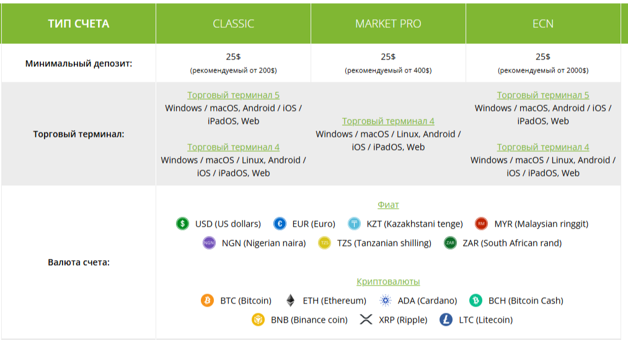Open Торговый терминал 4 link under MARKET PRO

[388, 121]
